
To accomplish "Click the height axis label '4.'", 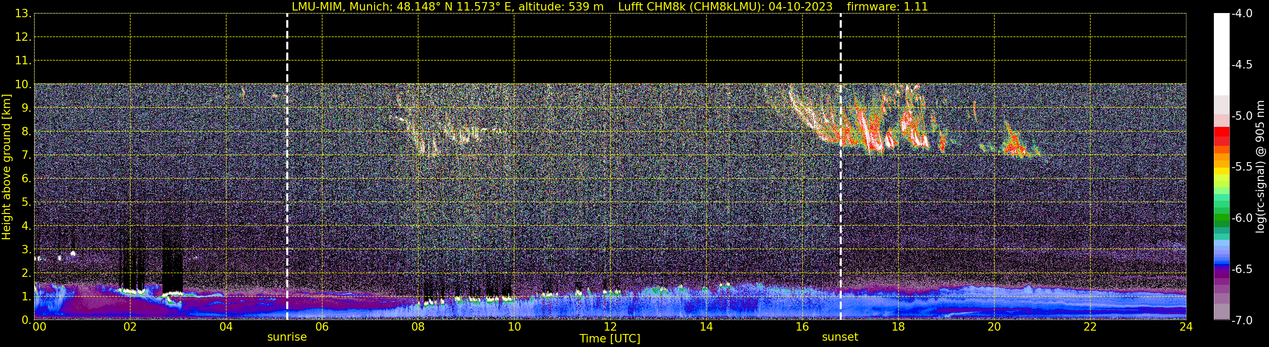I will click(27, 226).
